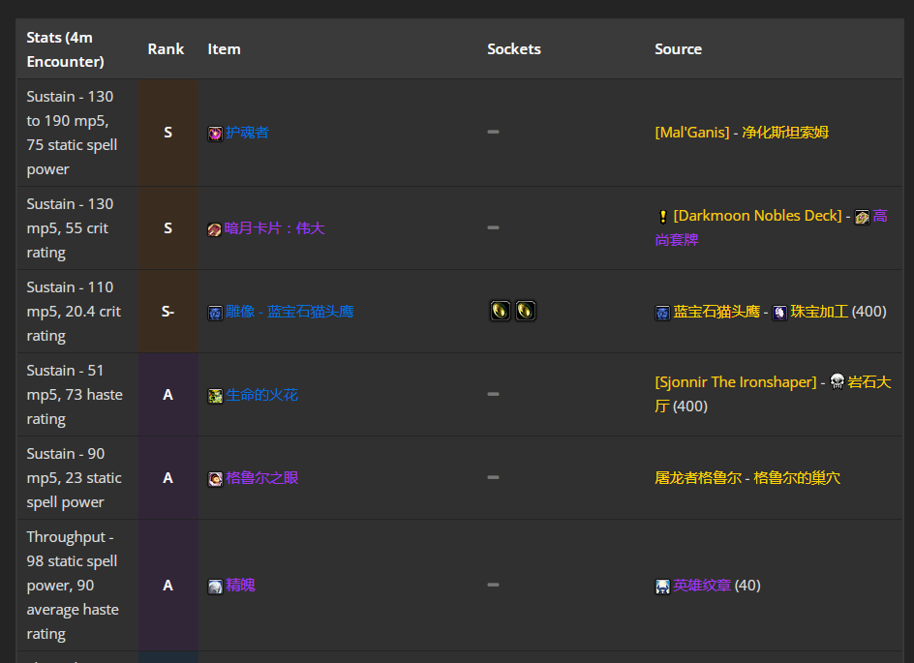The height and width of the screenshot is (663, 914).
Task: Click the 生命的火花 item icon
Action: tap(215, 396)
